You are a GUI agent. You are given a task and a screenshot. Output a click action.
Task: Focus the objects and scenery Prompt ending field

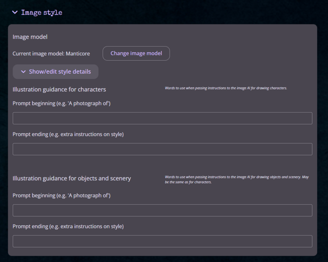point(162,241)
